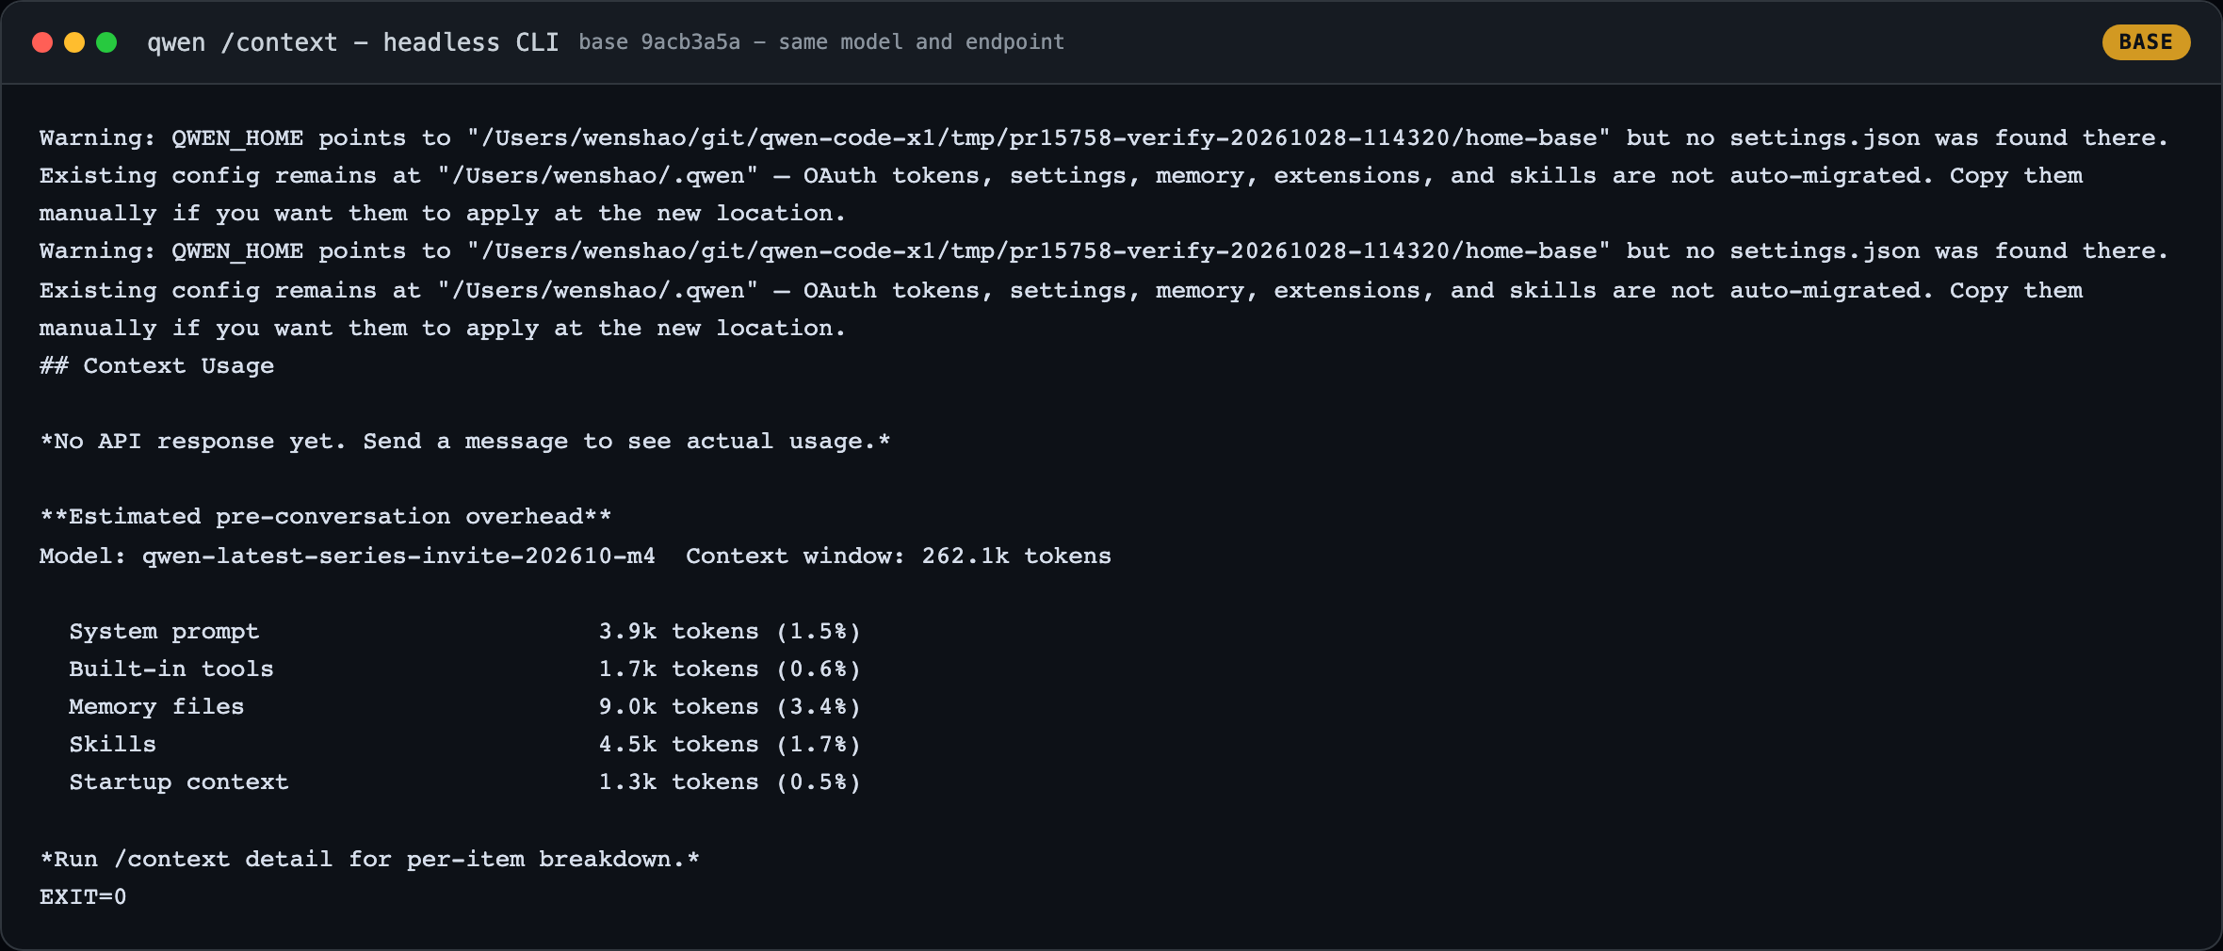Click '9.0k tokens (3.4%)' value
The height and width of the screenshot is (951, 2223).
730,706
